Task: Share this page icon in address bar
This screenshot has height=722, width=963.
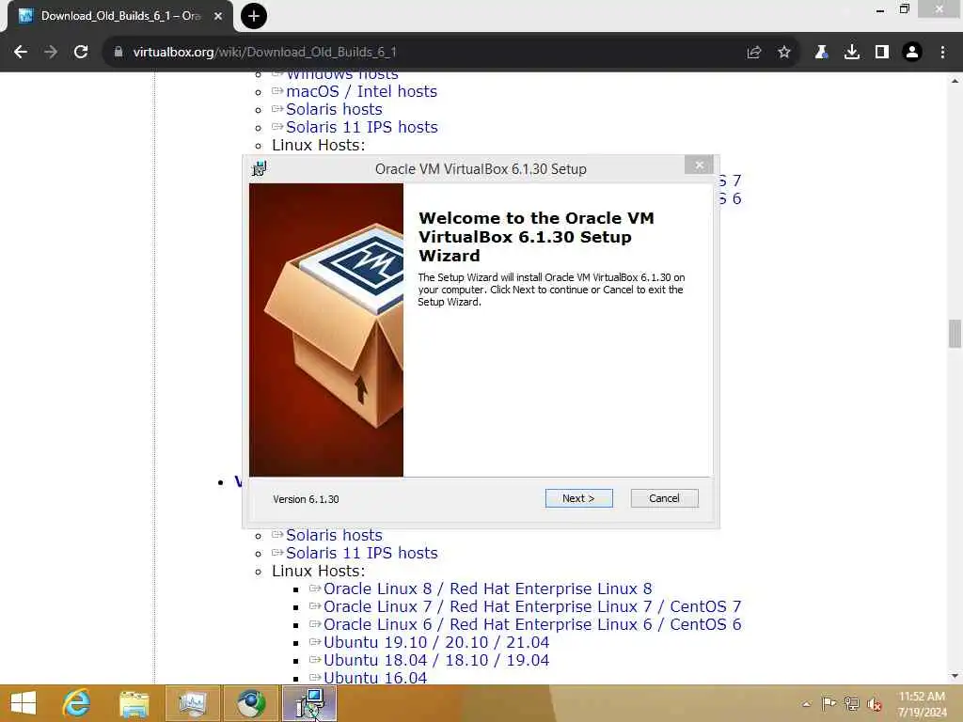Action: [754, 53]
